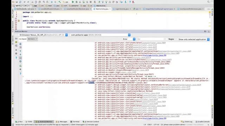
Task: Open the Event Log
Action: click(x=186, y=121)
